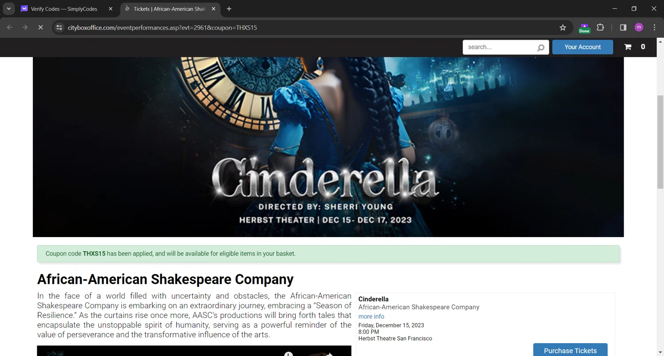
Task: Go back to the previous page
Action: pyautogui.click(x=10, y=27)
